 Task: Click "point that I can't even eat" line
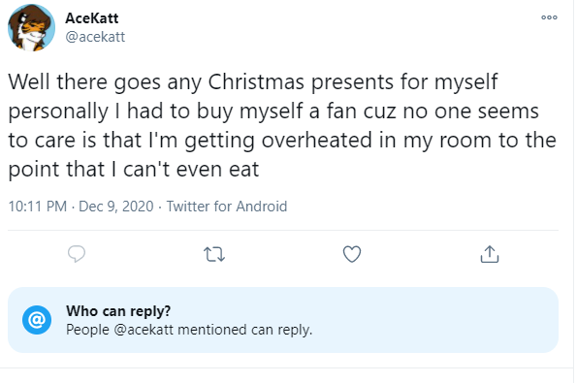[x=134, y=170]
